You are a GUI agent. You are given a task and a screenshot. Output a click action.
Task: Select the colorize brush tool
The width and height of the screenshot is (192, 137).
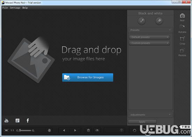point(141,21)
